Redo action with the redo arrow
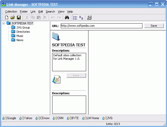This screenshot has width=167, height=127. pos(59,18)
